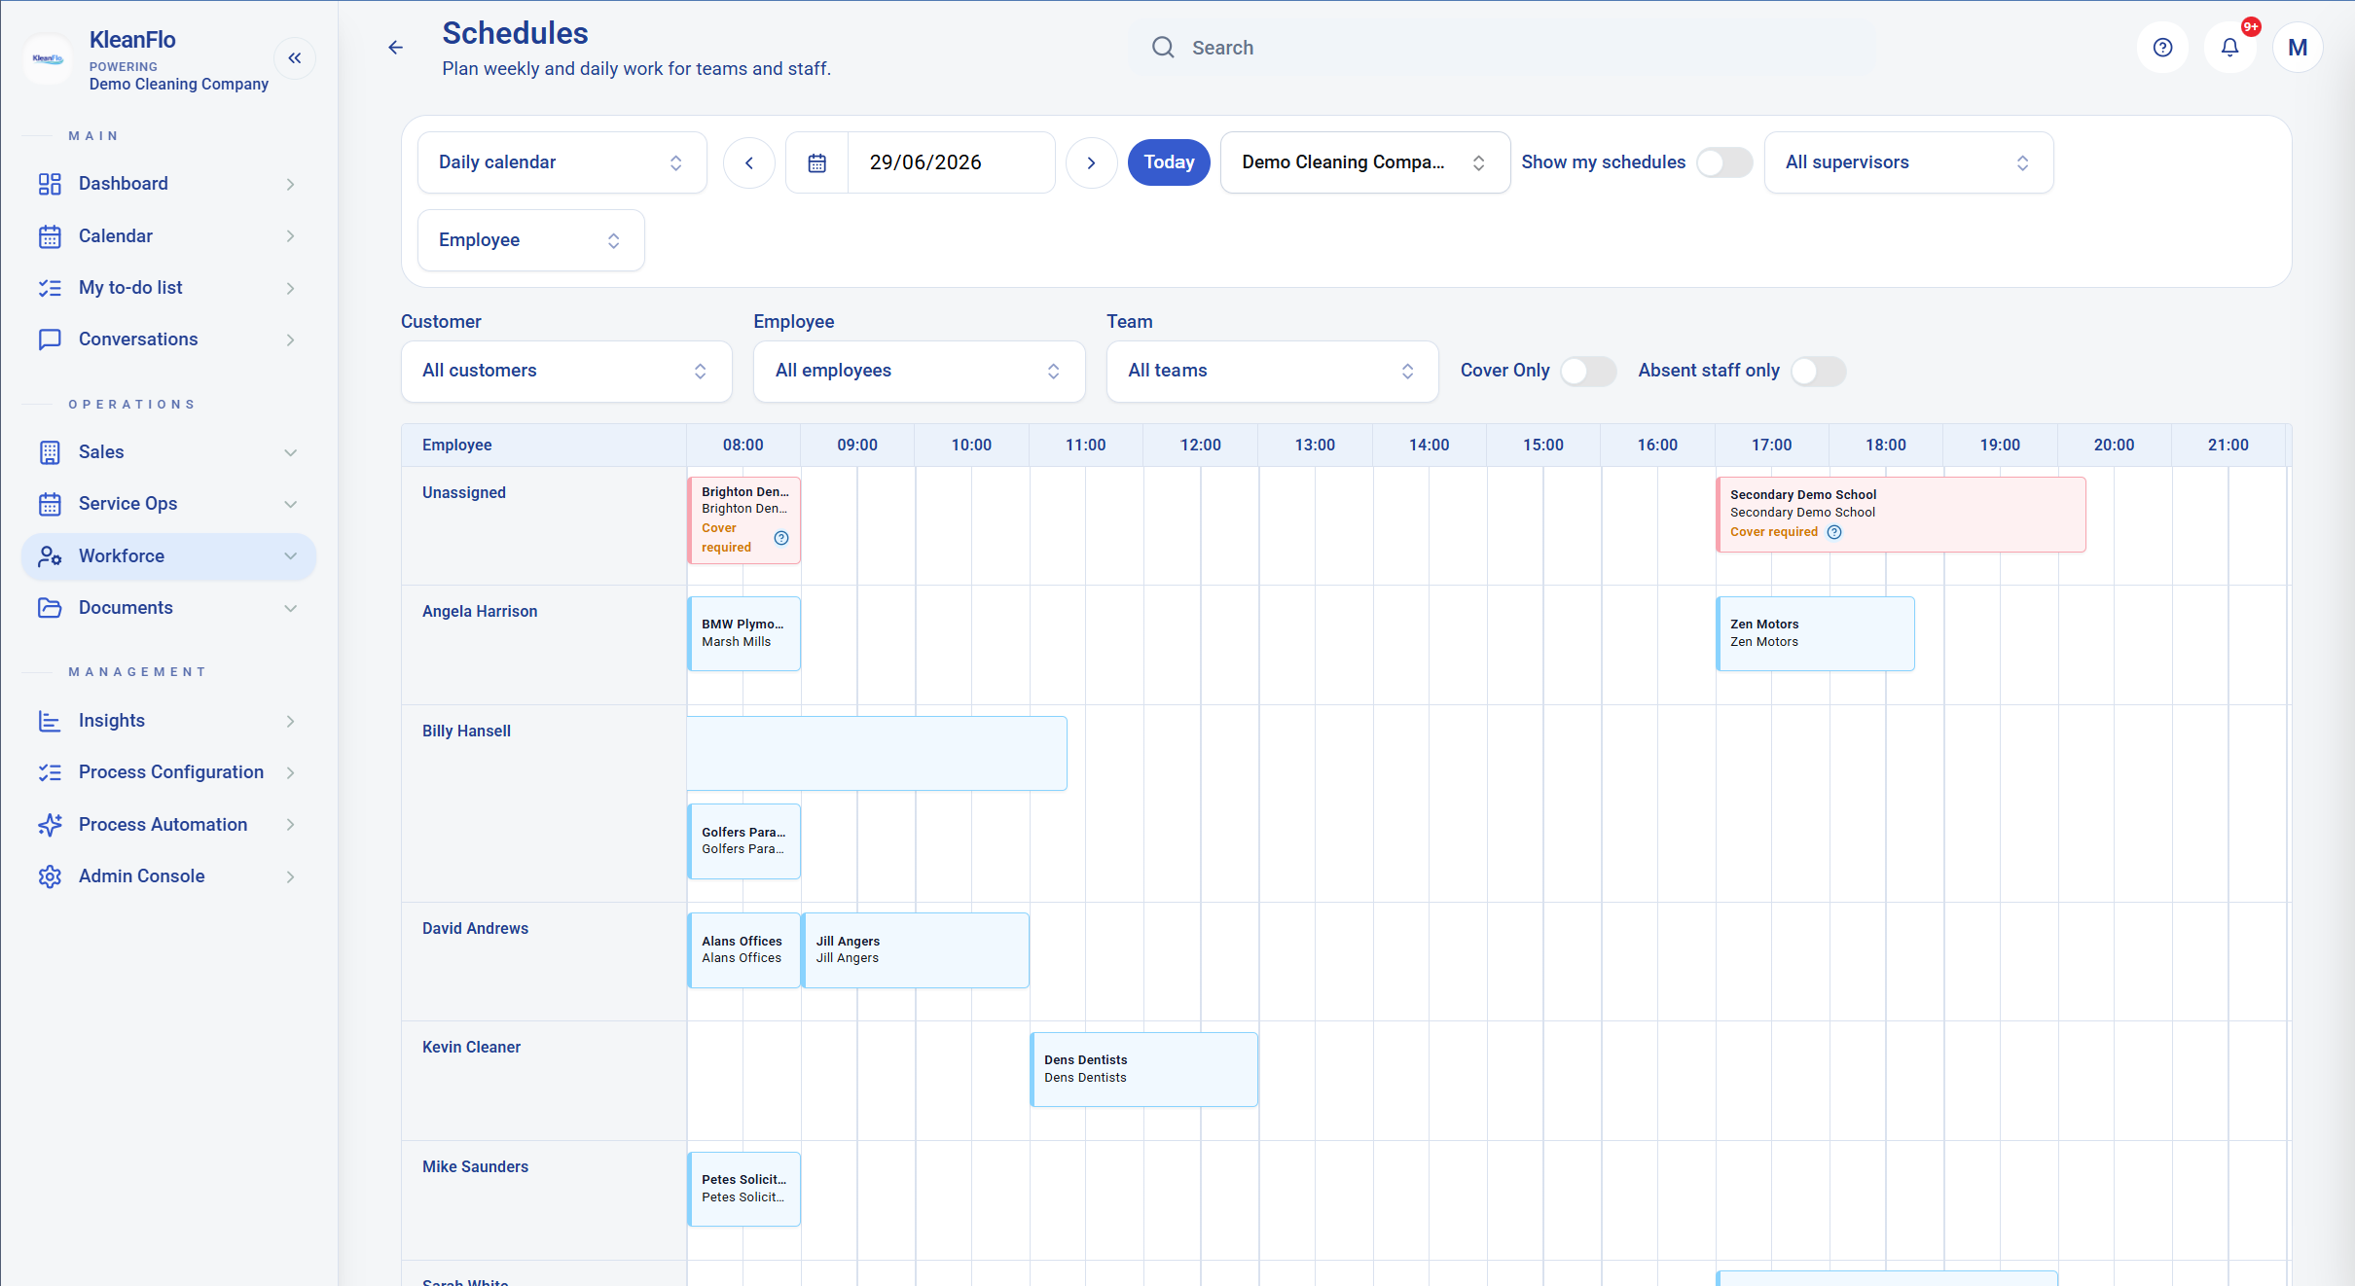Open the Secondary Demo School shift
The image size is (2355, 1286).
1901,515
